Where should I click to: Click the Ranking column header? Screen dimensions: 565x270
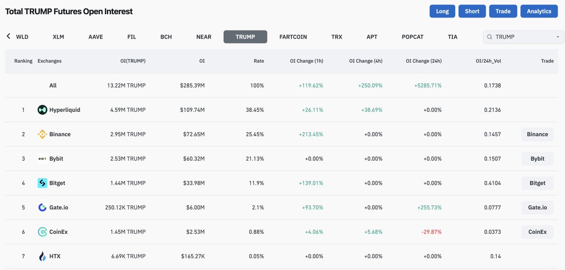[24, 61]
